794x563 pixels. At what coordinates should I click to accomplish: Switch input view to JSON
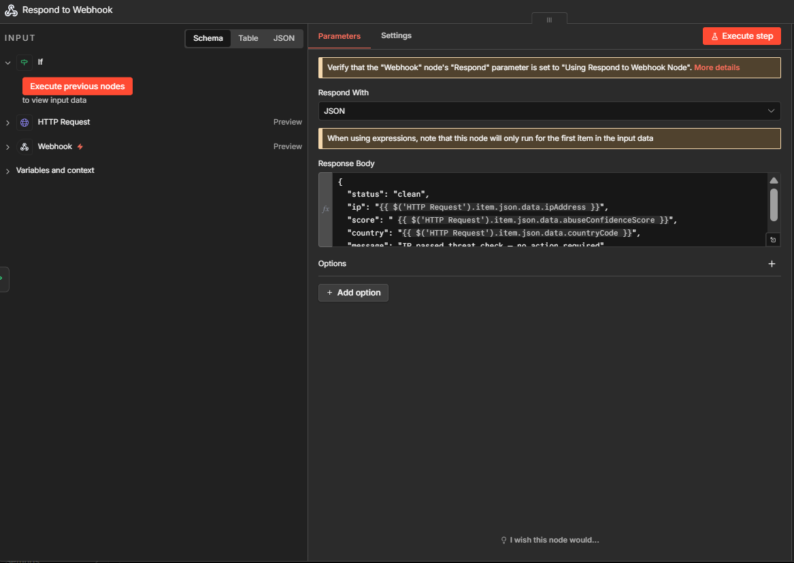tap(284, 39)
